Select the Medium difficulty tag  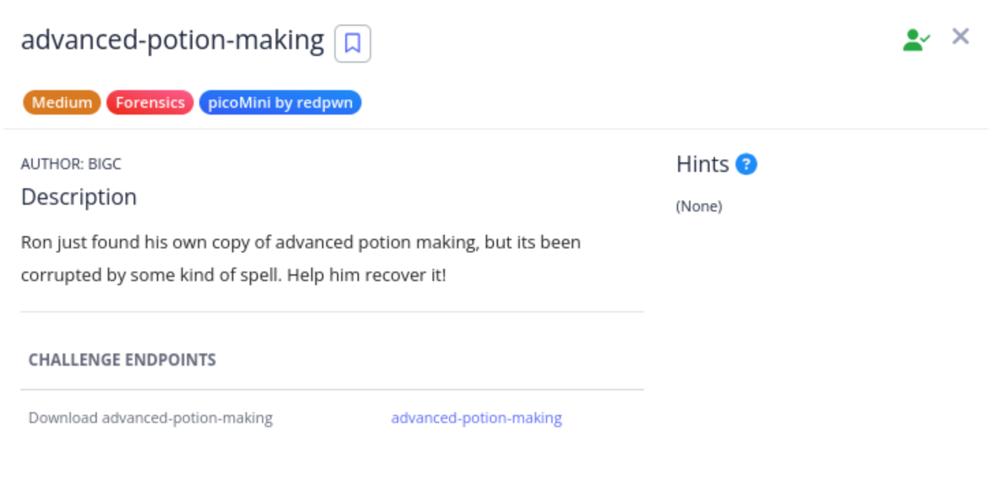coord(62,102)
